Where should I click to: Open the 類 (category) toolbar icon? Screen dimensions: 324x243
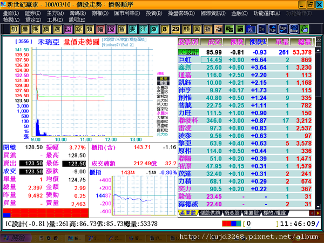[x=89, y=29]
